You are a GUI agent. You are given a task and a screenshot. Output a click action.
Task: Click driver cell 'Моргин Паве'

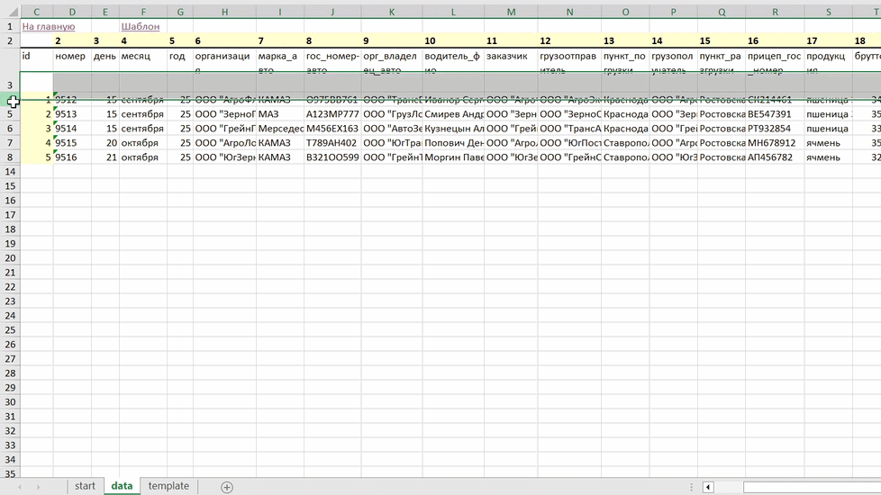coord(453,157)
